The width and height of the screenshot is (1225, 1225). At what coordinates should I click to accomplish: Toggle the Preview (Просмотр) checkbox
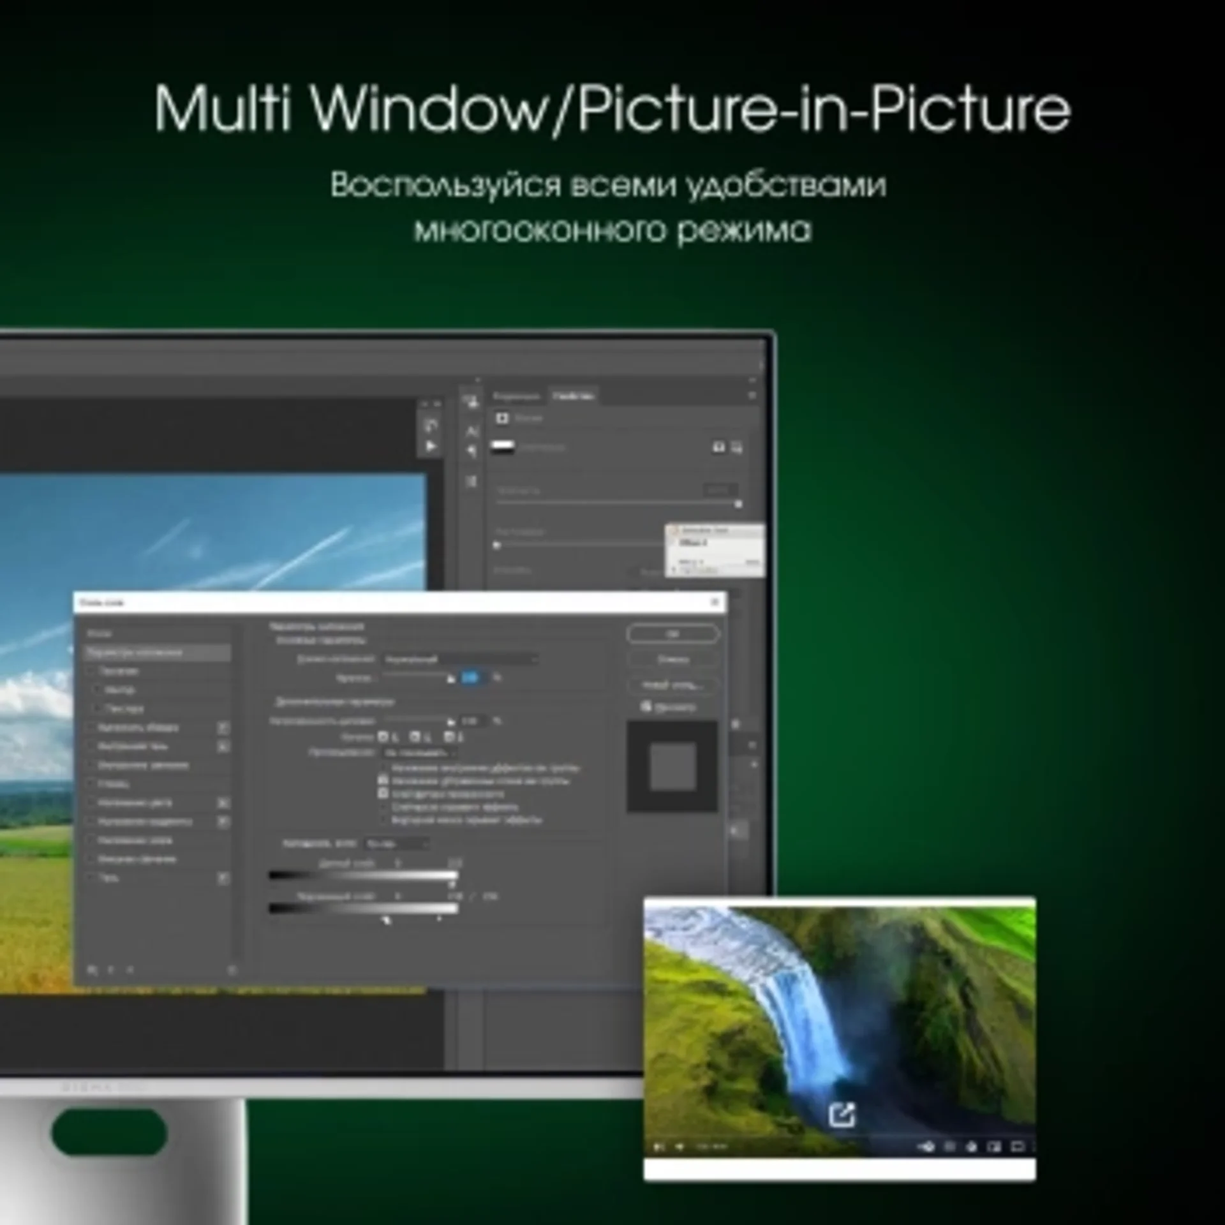pos(646,706)
